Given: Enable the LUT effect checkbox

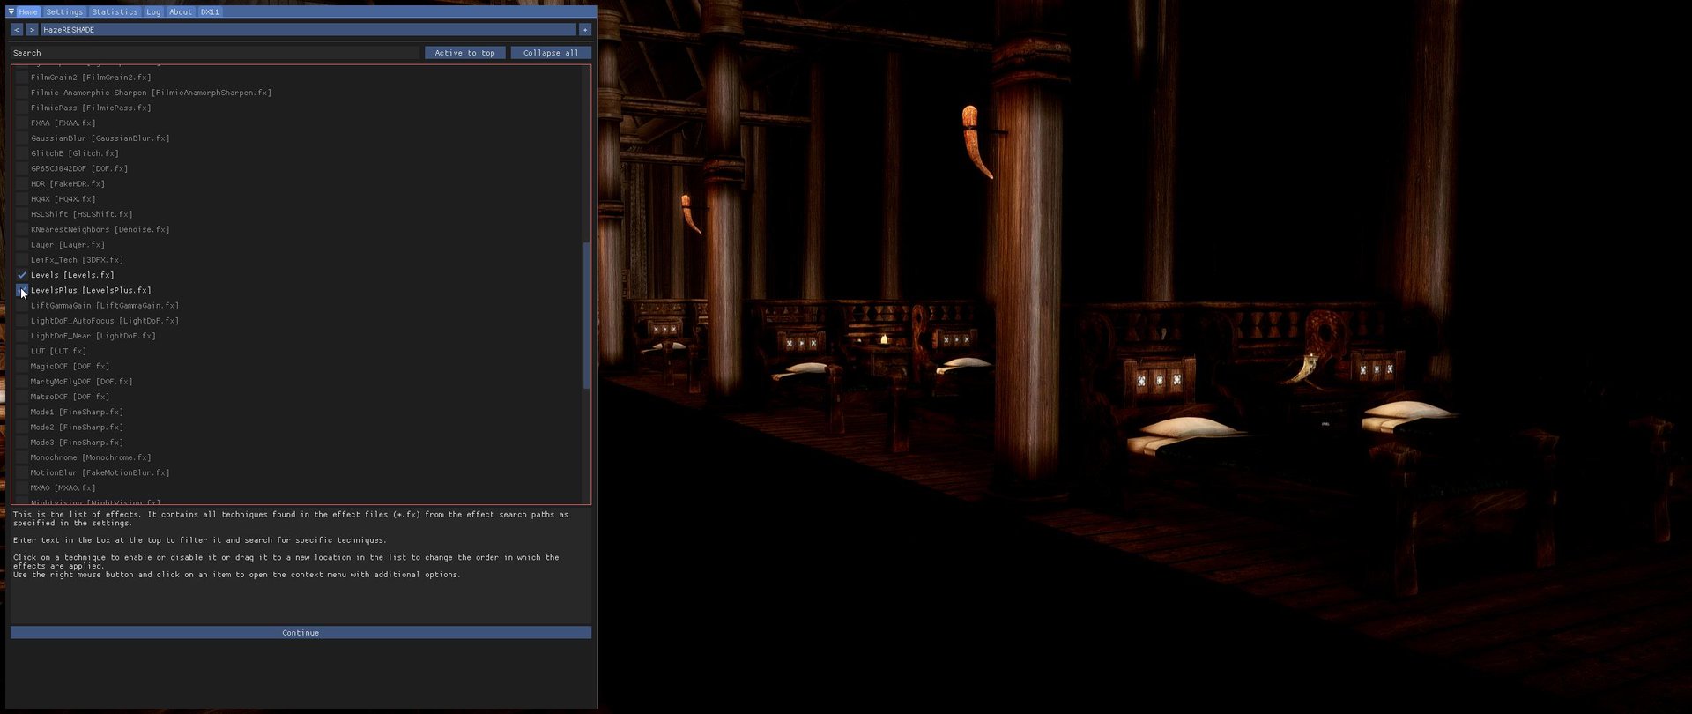Looking at the screenshot, I should tap(22, 352).
